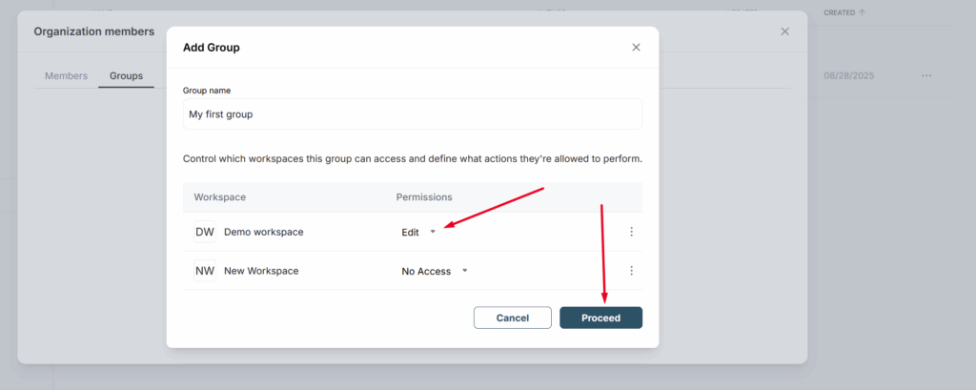Close the Organization members panel
The image size is (976, 390).
pyautogui.click(x=785, y=31)
